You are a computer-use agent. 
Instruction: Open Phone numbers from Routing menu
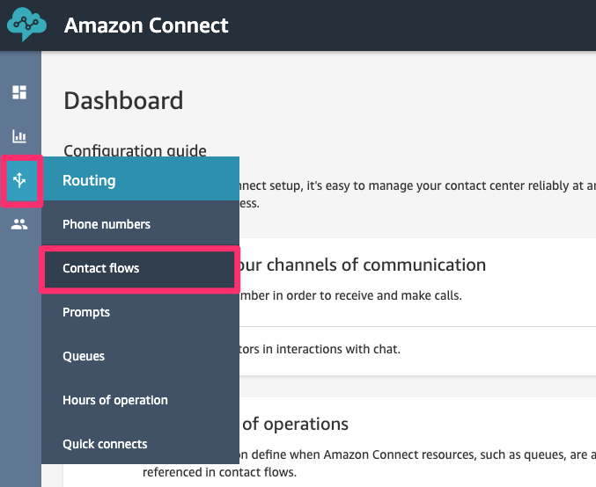point(107,224)
